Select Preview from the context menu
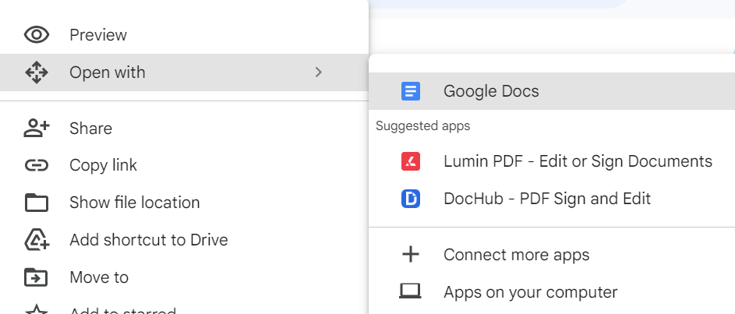 184,35
